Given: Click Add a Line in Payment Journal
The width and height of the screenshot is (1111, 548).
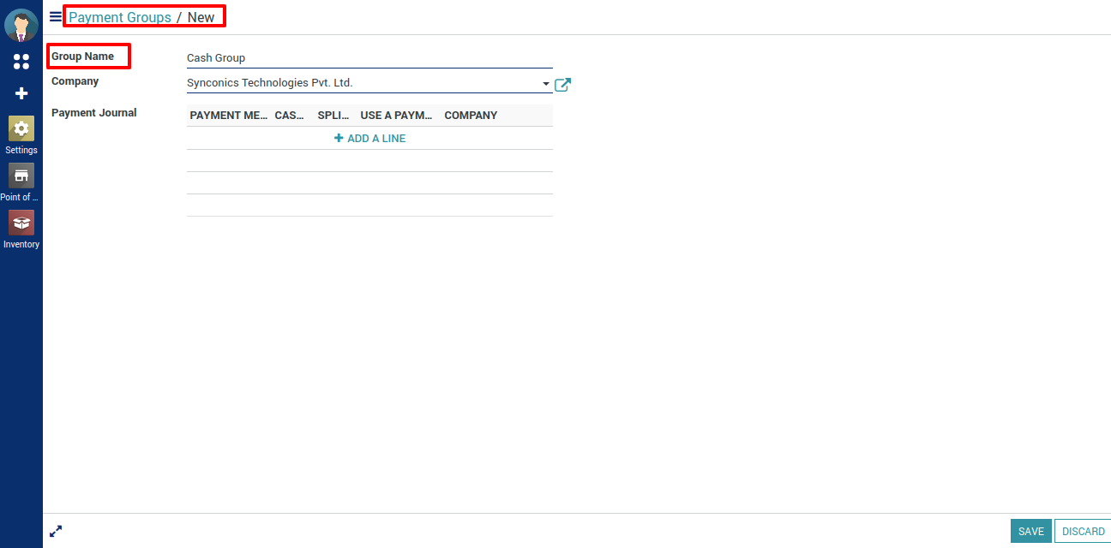Looking at the screenshot, I should (x=369, y=139).
